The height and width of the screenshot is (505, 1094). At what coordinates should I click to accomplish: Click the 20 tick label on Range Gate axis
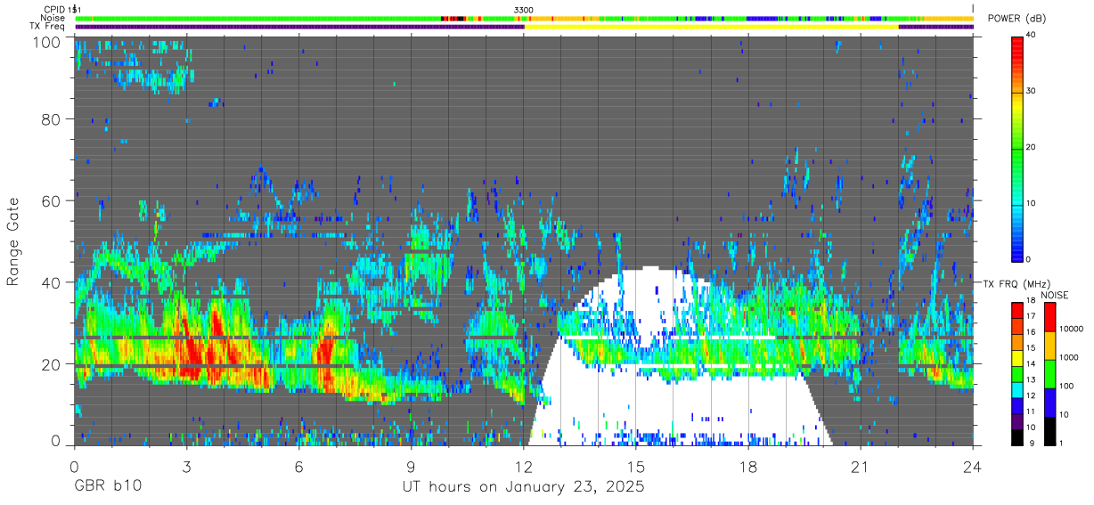click(51, 363)
